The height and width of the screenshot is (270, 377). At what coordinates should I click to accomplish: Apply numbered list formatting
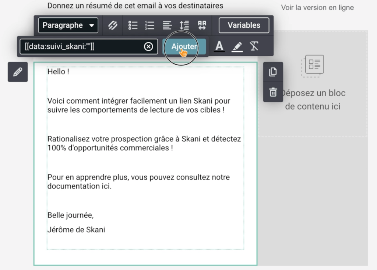[x=149, y=25]
